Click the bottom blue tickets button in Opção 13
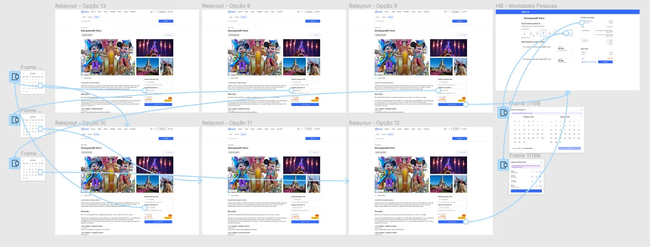The height and width of the screenshot is (247, 650). click(x=158, y=104)
